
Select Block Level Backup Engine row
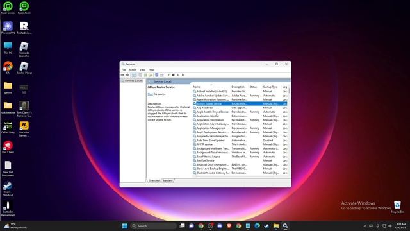pyautogui.click(x=240, y=169)
